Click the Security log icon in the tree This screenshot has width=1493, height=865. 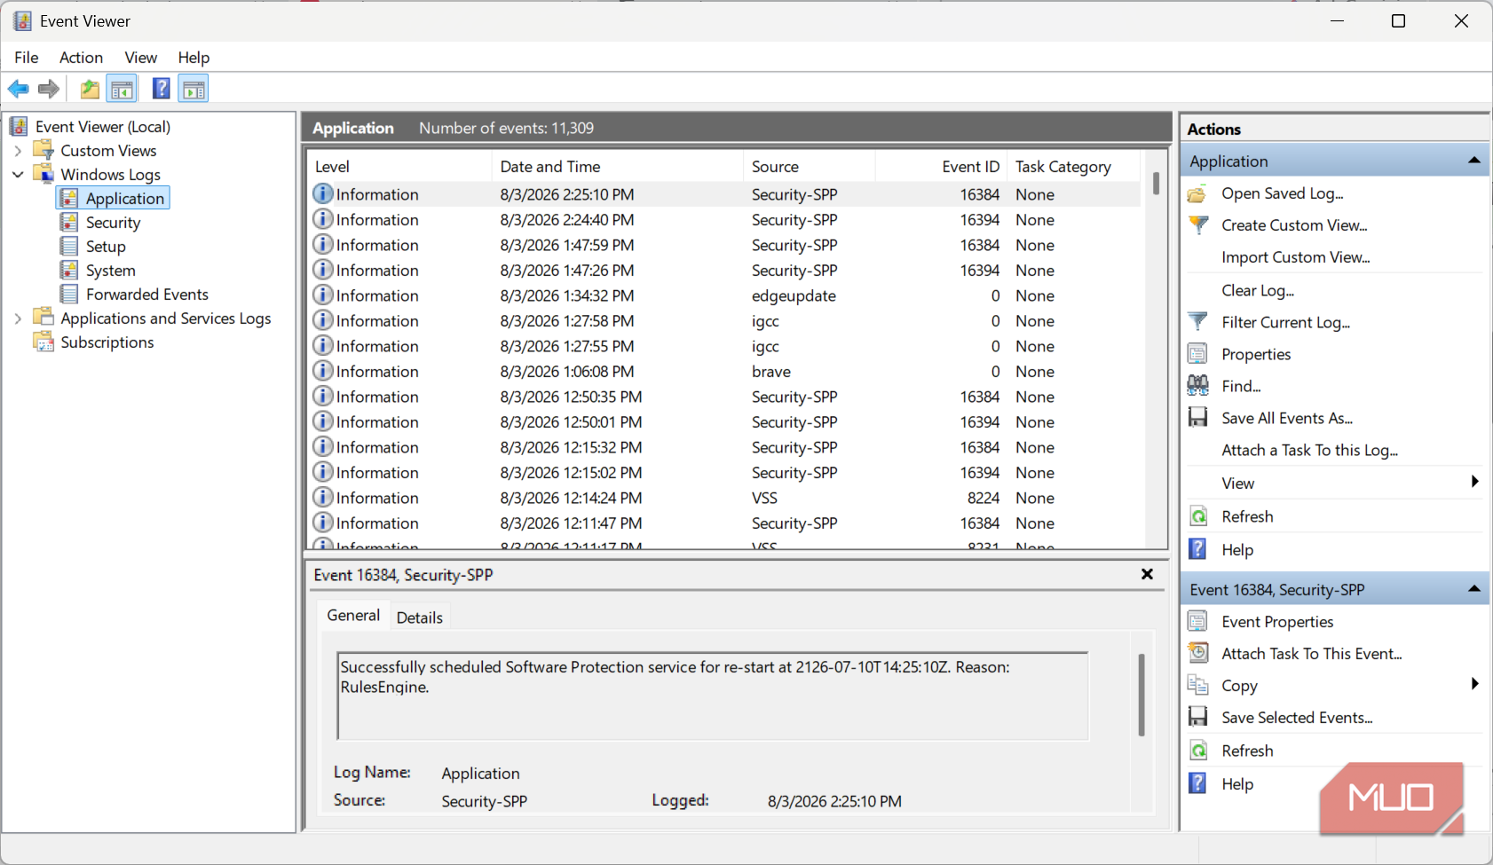(69, 222)
